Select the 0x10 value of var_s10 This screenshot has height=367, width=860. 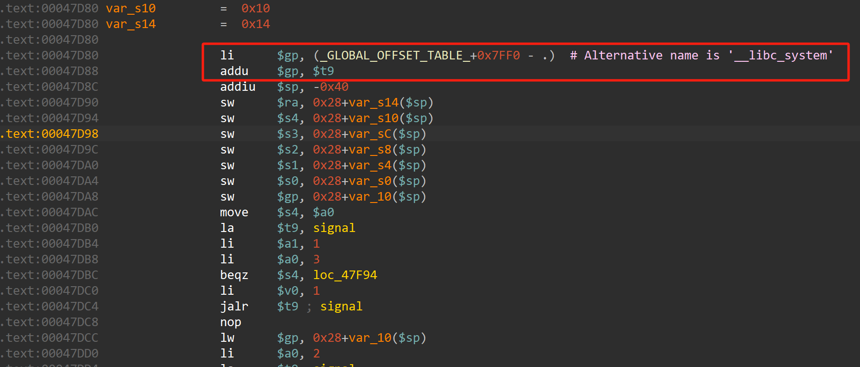pyautogui.click(x=255, y=9)
